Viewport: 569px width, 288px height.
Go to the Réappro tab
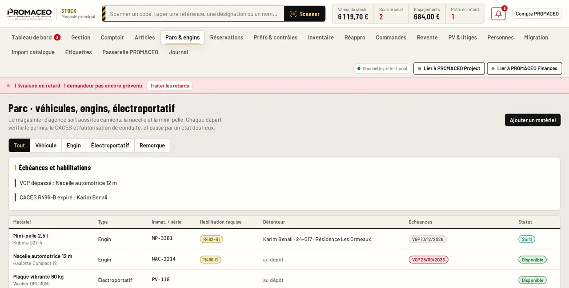point(355,37)
